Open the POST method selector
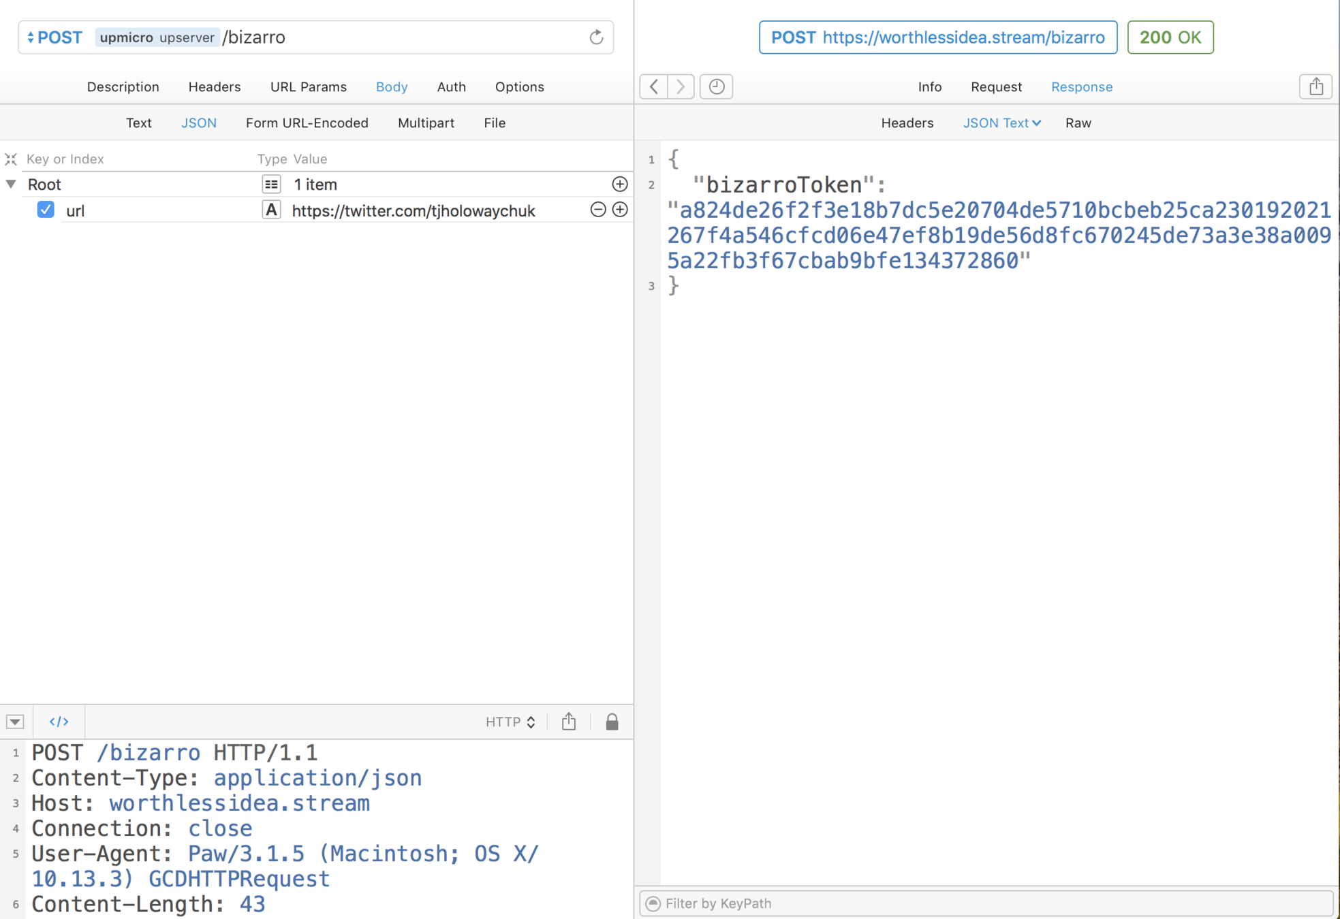Screen dimensions: 1340x919 pos(54,37)
